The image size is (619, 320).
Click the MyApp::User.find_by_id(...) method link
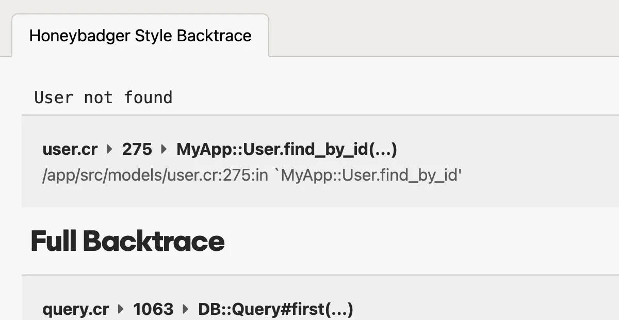pos(287,149)
